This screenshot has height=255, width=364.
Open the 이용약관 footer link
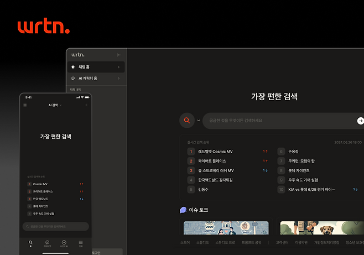301,242
